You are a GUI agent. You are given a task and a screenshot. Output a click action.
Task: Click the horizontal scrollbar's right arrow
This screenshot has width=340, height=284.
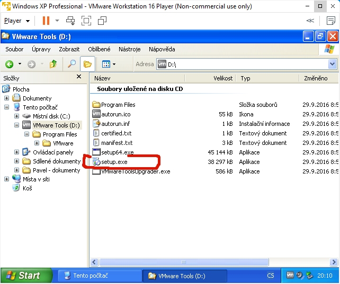click(334, 262)
